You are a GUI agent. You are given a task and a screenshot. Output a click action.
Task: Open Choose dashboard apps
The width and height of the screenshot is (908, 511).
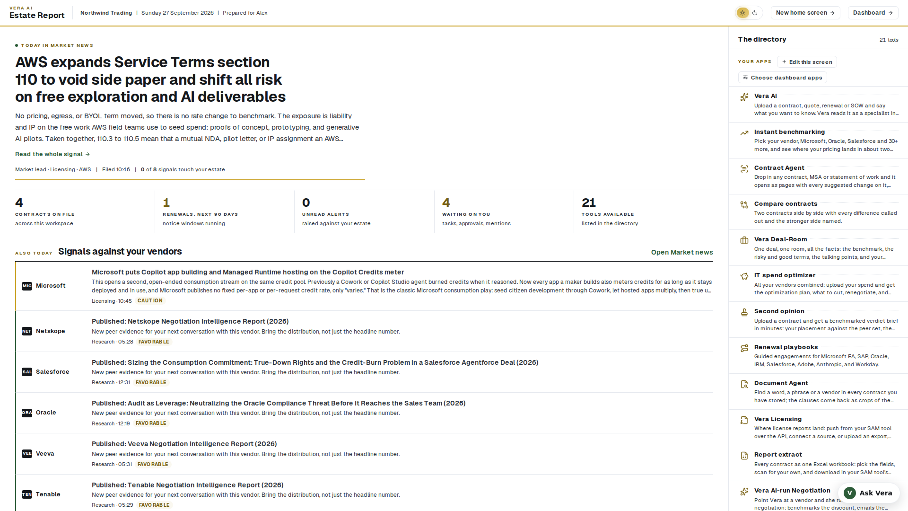(x=783, y=78)
